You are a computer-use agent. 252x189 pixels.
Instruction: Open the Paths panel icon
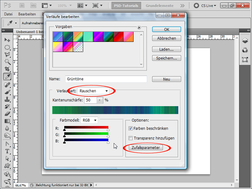[245, 60]
